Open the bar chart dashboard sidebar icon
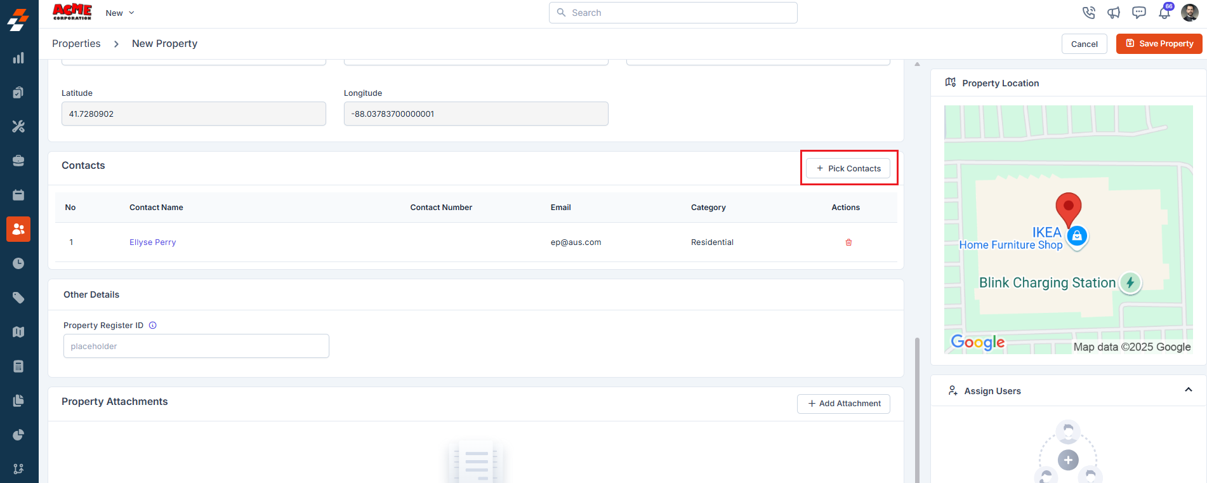Screen dimensions: 1207x483 coord(18,58)
